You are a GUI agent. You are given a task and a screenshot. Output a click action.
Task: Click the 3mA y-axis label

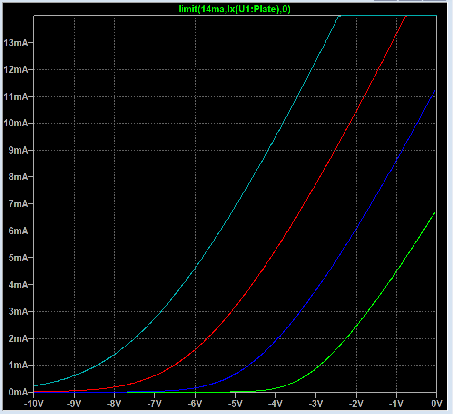click(18, 312)
